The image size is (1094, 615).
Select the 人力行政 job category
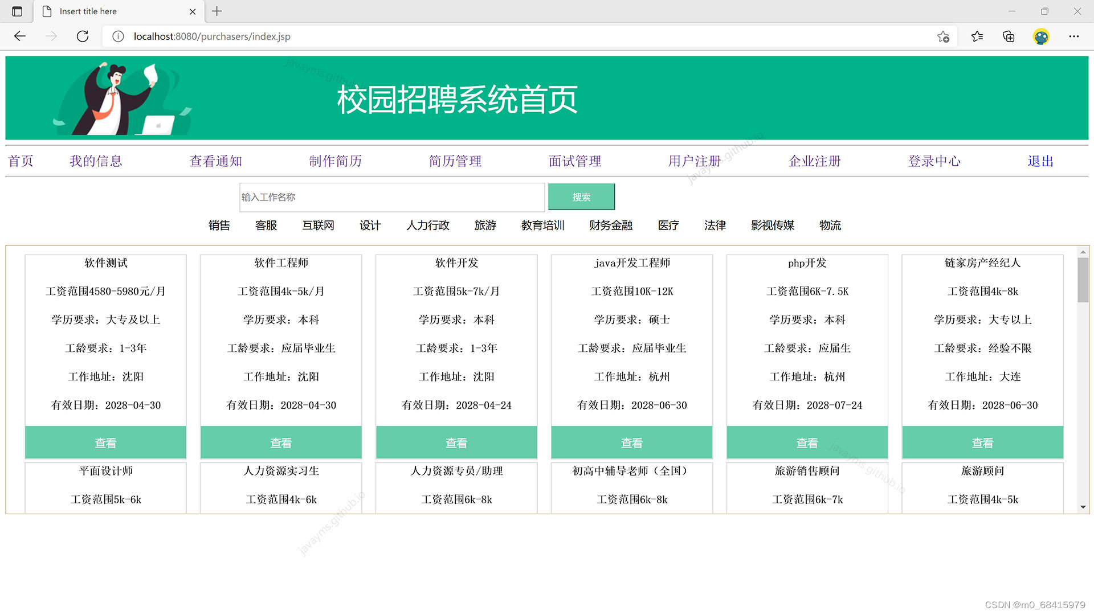pos(427,225)
